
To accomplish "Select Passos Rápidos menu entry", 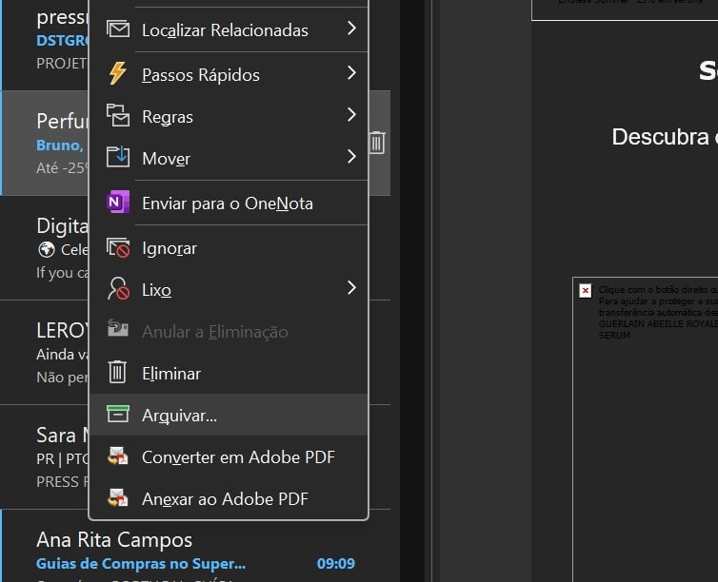I will (x=229, y=74).
